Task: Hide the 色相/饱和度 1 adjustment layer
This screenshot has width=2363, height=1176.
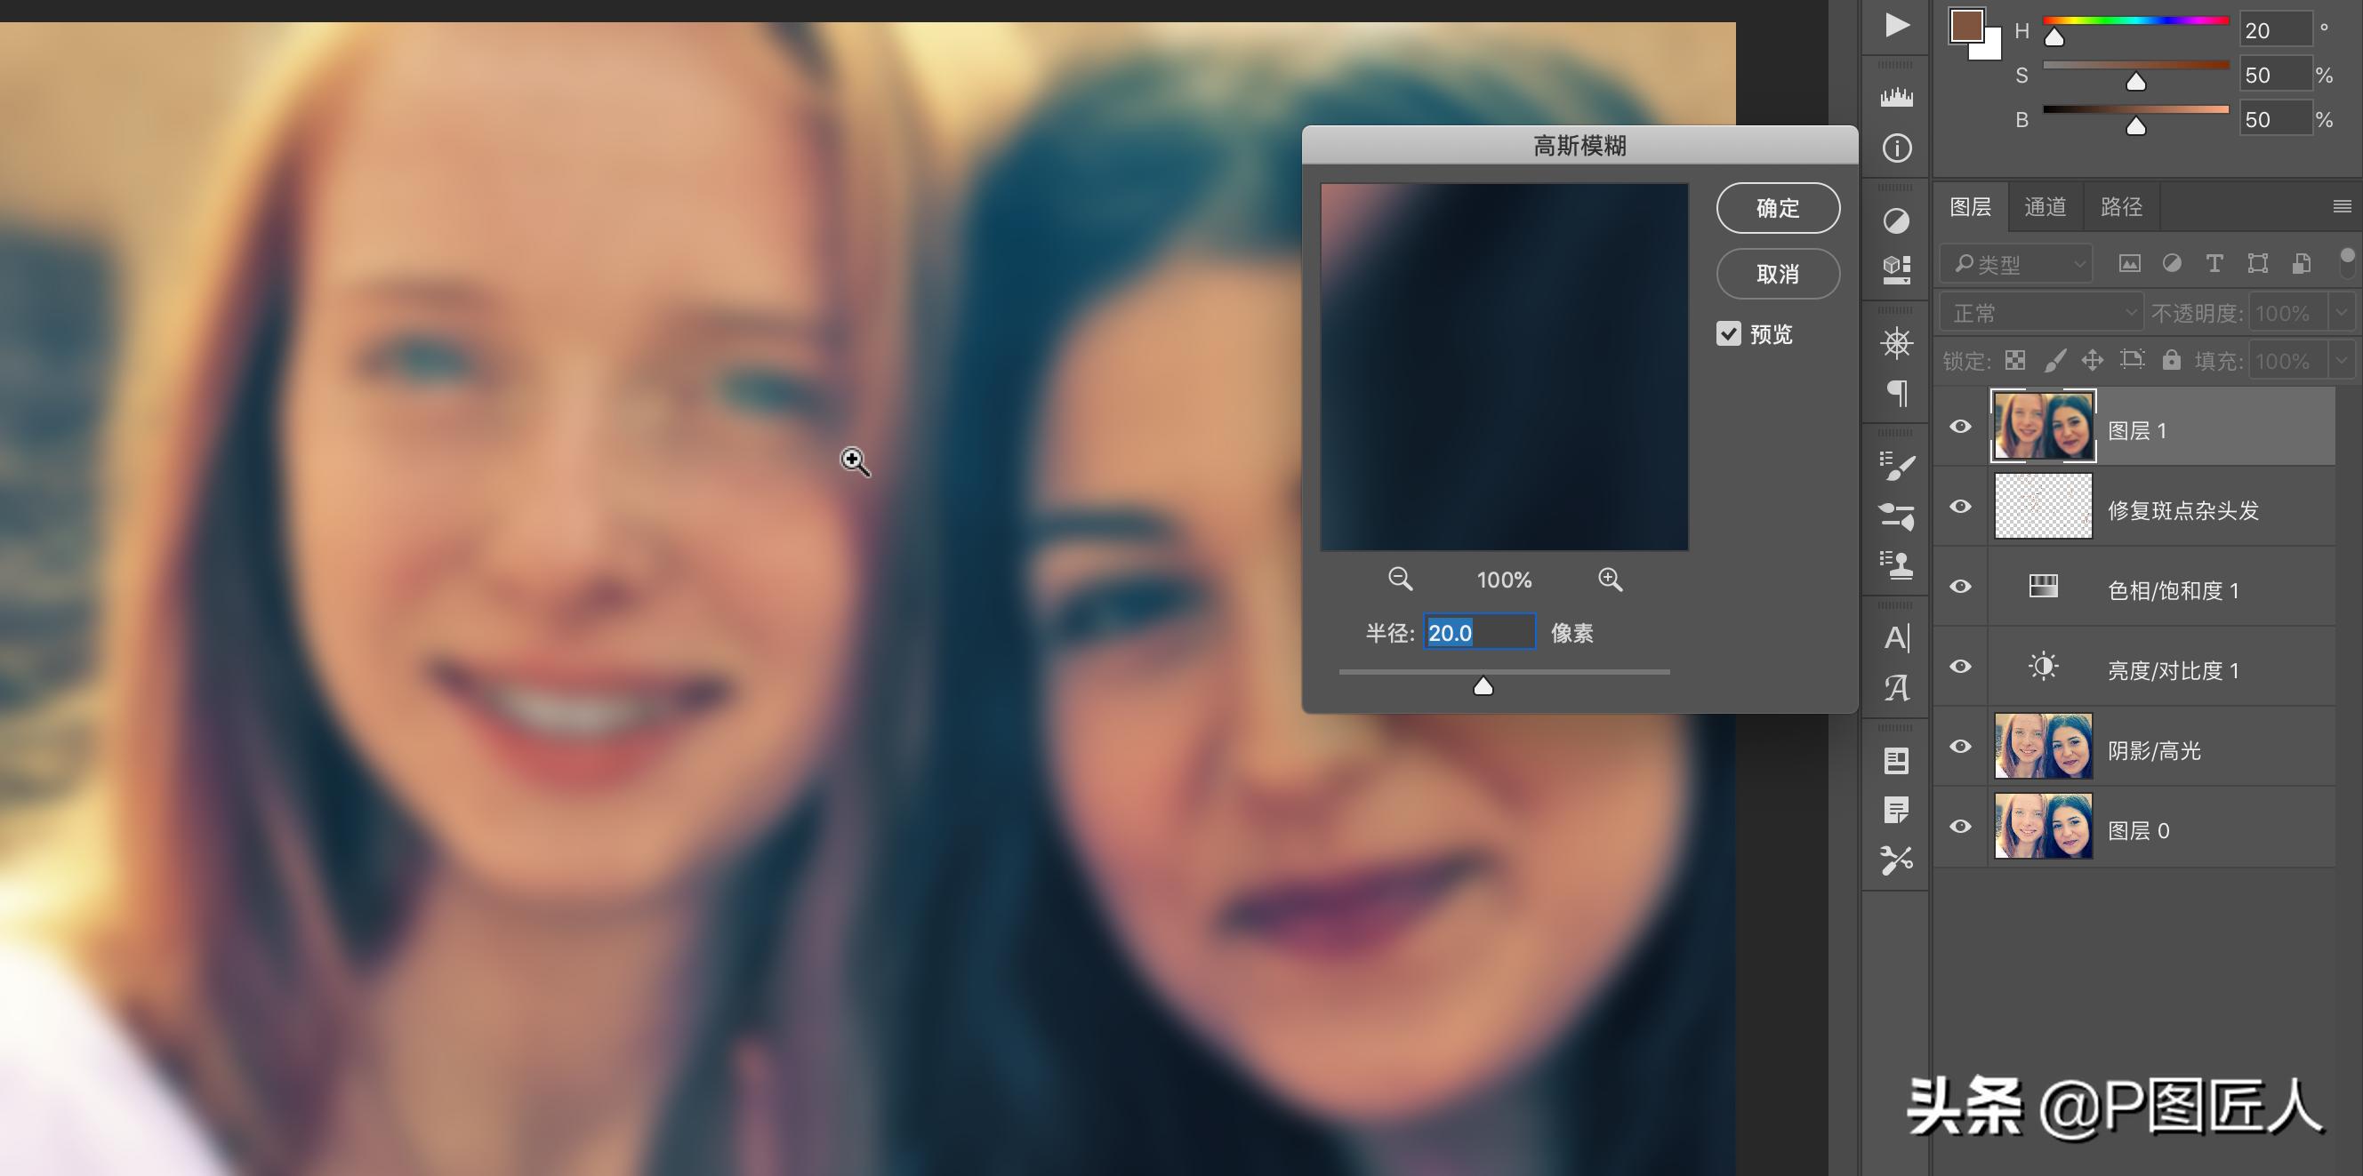Action: 1960,587
